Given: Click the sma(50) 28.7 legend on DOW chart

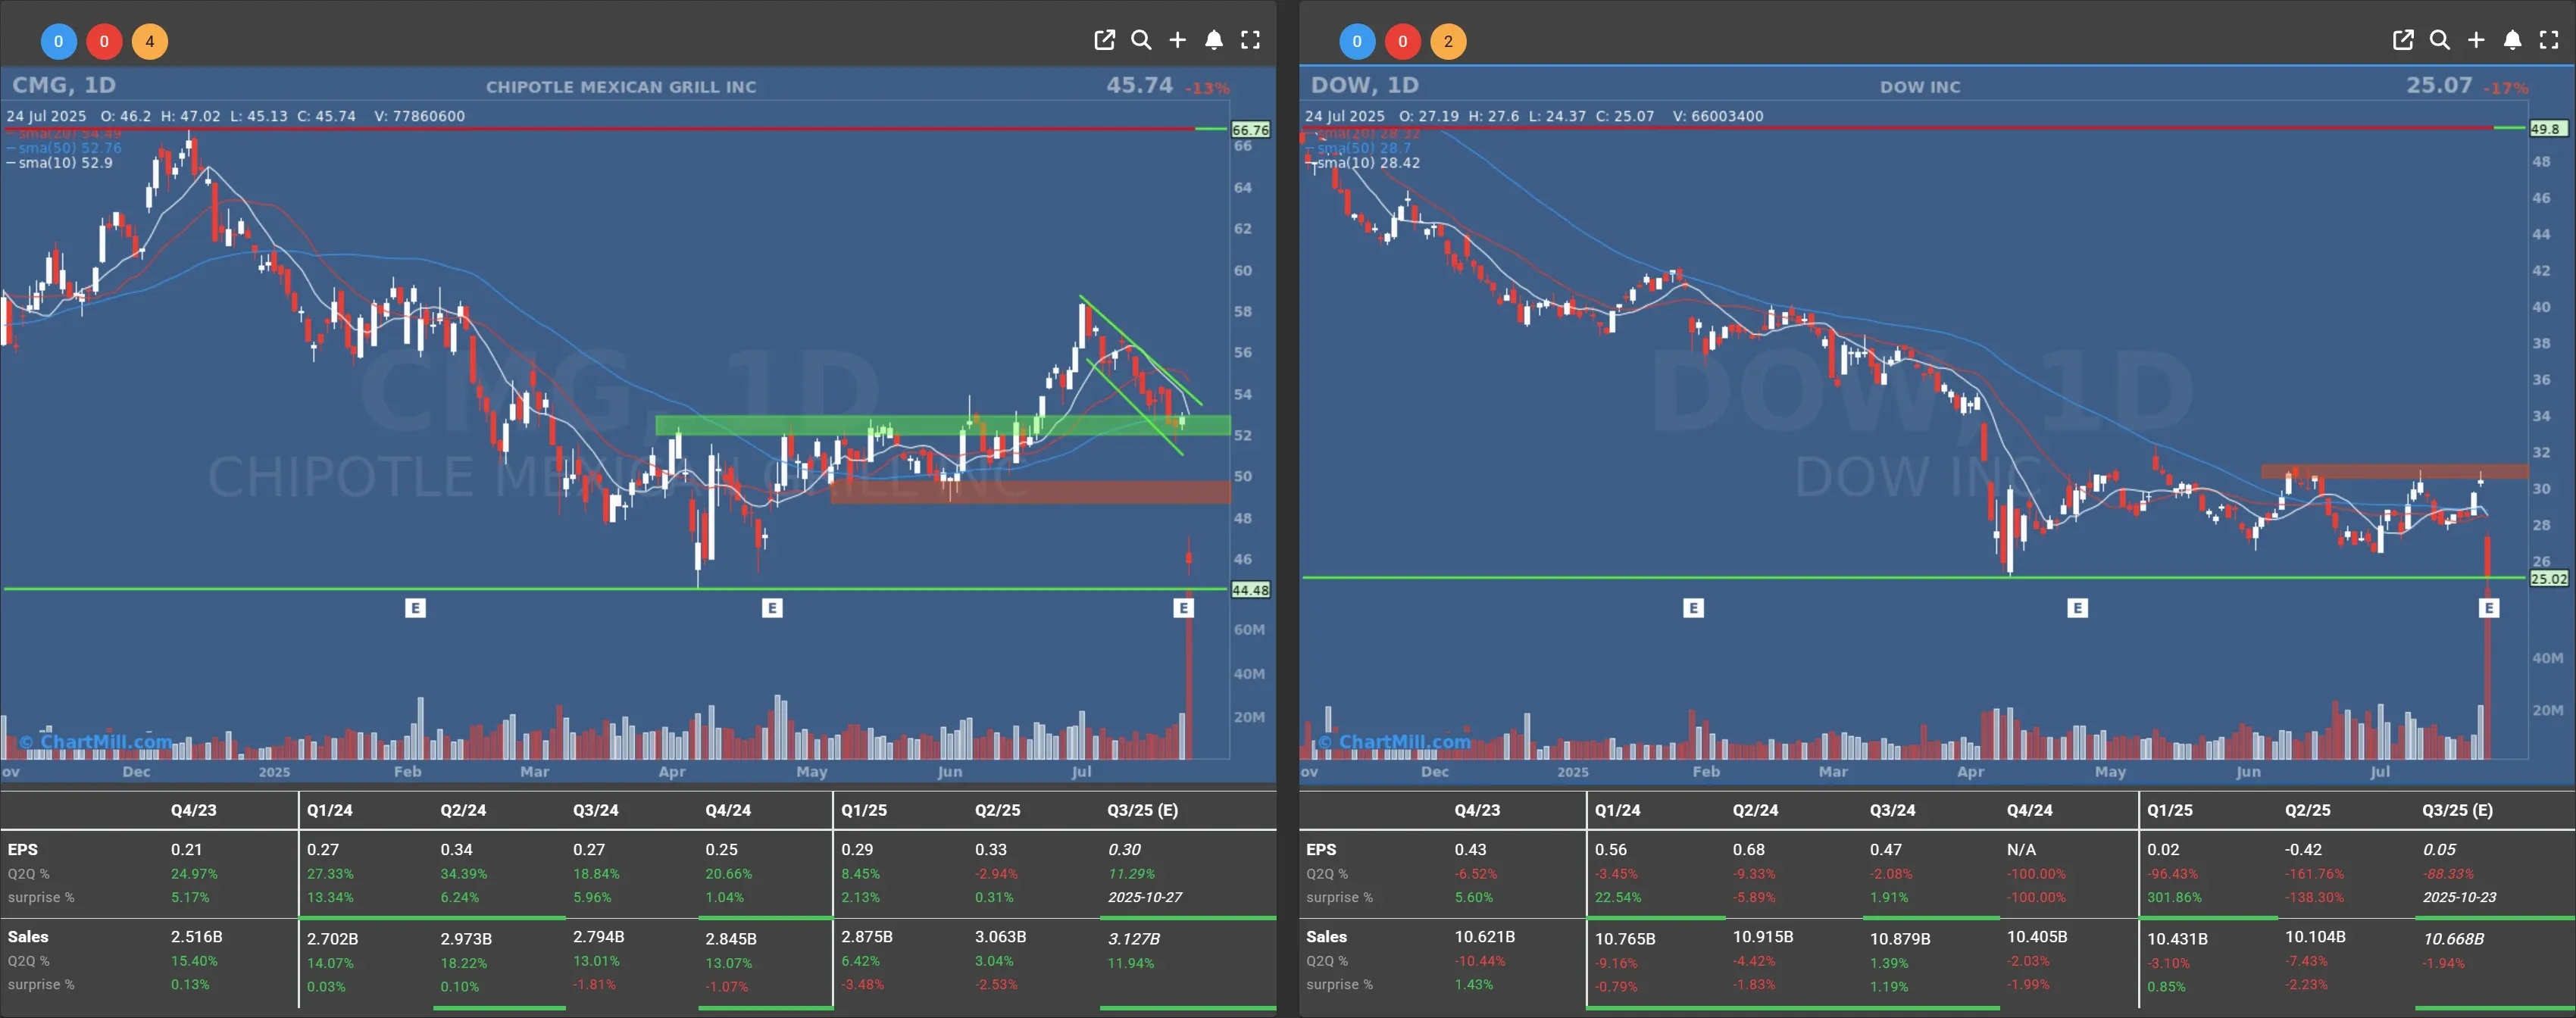Looking at the screenshot, I should 1358,148.
